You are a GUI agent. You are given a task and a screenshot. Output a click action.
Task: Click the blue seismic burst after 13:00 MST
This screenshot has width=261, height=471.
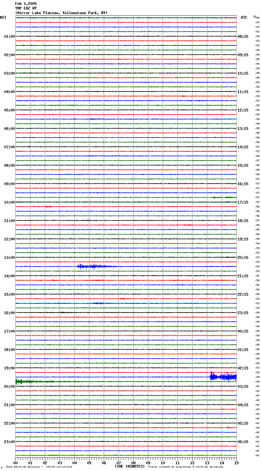coord(97,267)
